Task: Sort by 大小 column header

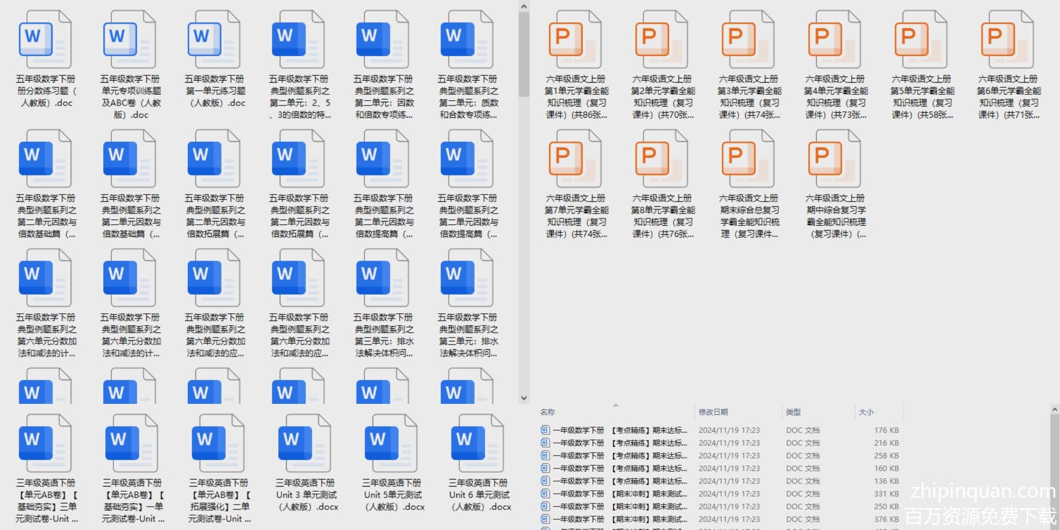Action: [x=866, y=412]
